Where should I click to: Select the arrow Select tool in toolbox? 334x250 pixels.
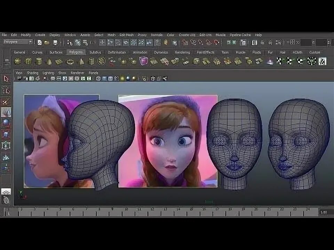[x=6, y=79]
